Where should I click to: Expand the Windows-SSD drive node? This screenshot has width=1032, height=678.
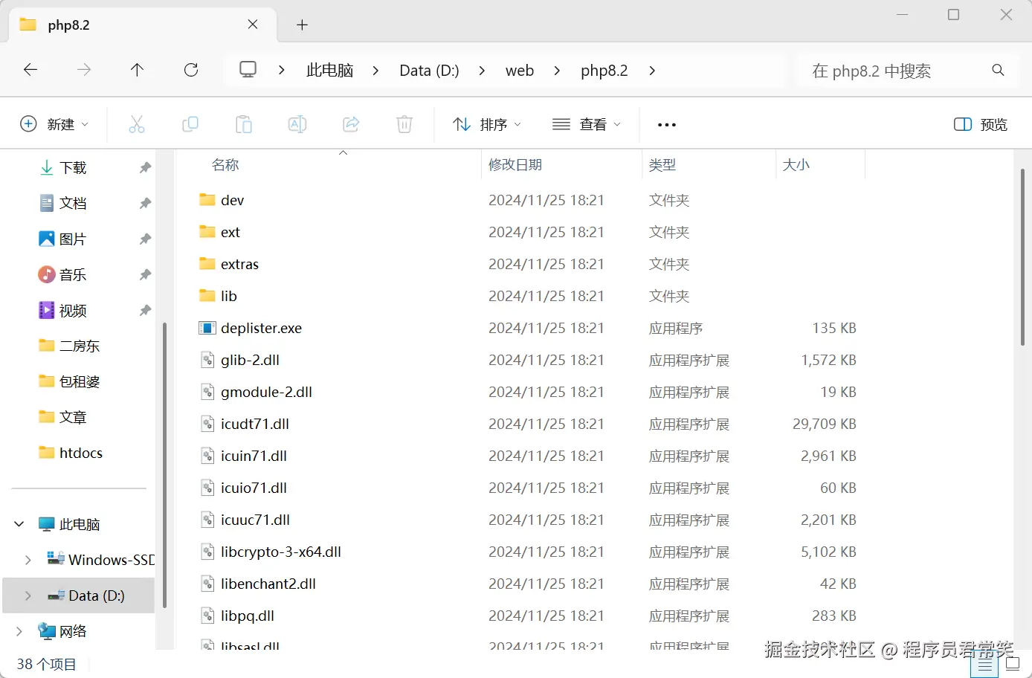(28, 560)
